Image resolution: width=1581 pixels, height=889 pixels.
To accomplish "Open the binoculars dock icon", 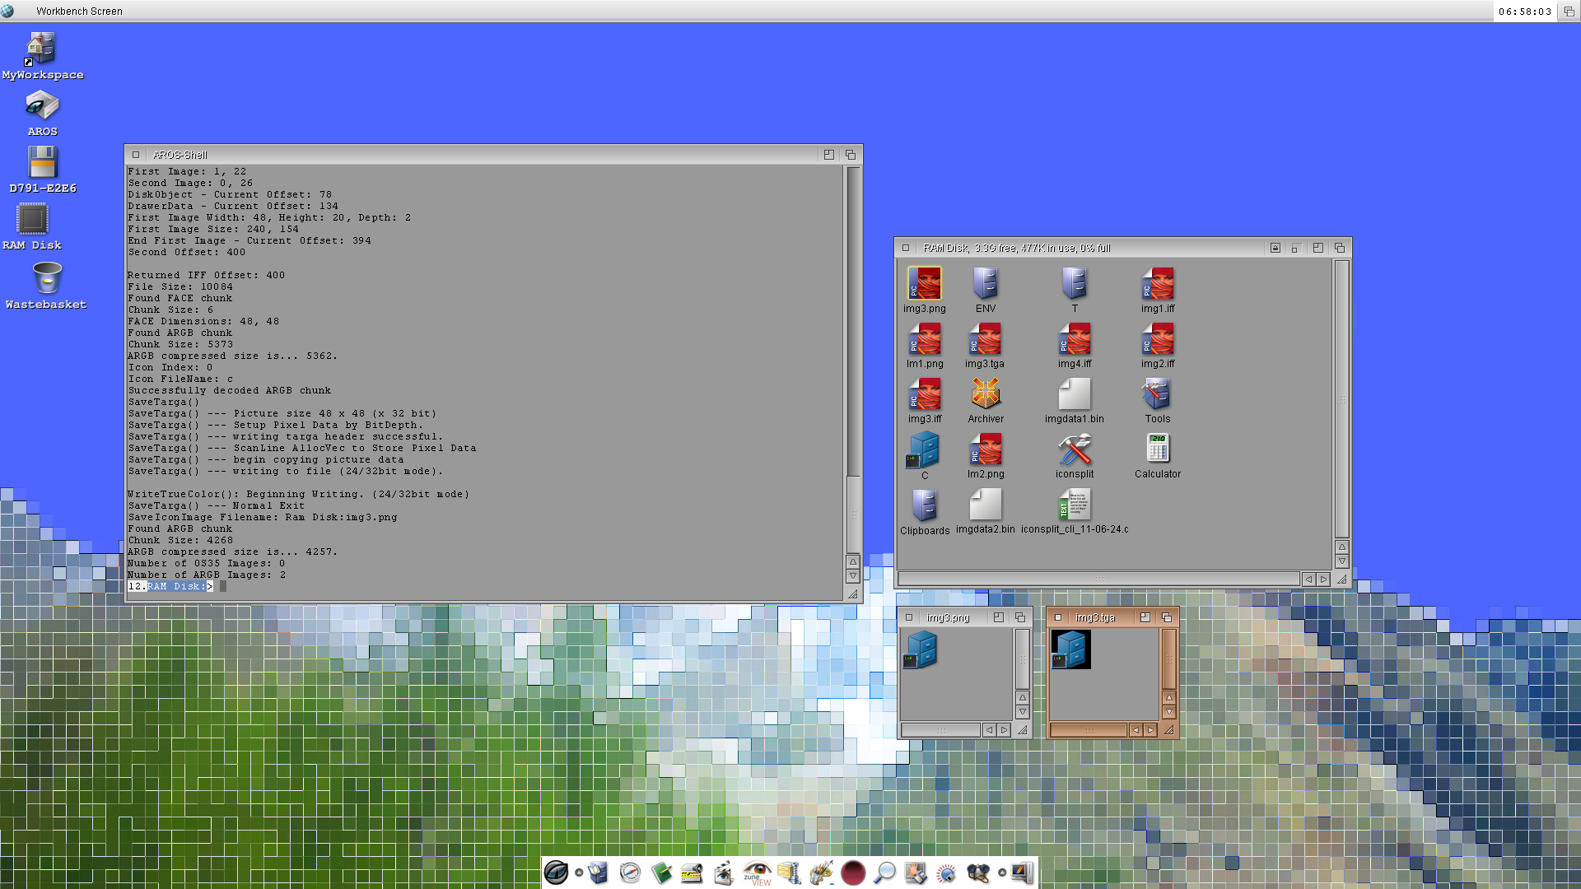I will click(x=977, y=873).
